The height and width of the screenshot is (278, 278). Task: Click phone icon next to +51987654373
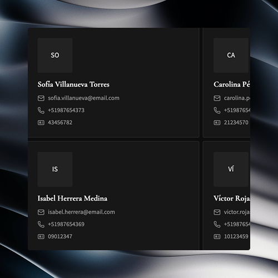point(41,111)
